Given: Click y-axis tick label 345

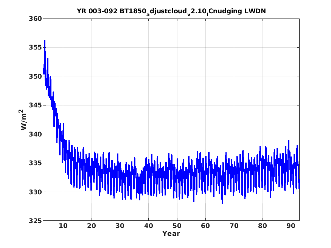Looking at the screenshot, I should 36,105.
